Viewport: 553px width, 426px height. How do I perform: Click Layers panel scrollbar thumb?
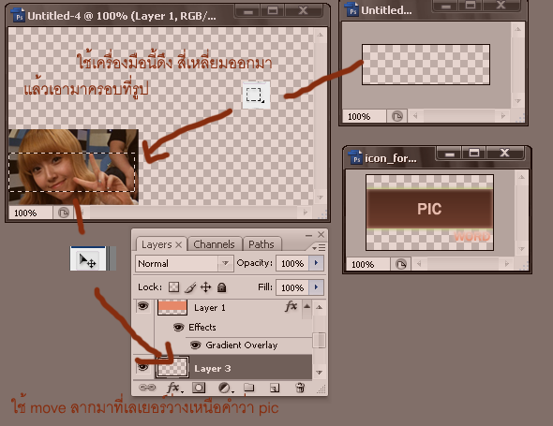tap(320, 340)
